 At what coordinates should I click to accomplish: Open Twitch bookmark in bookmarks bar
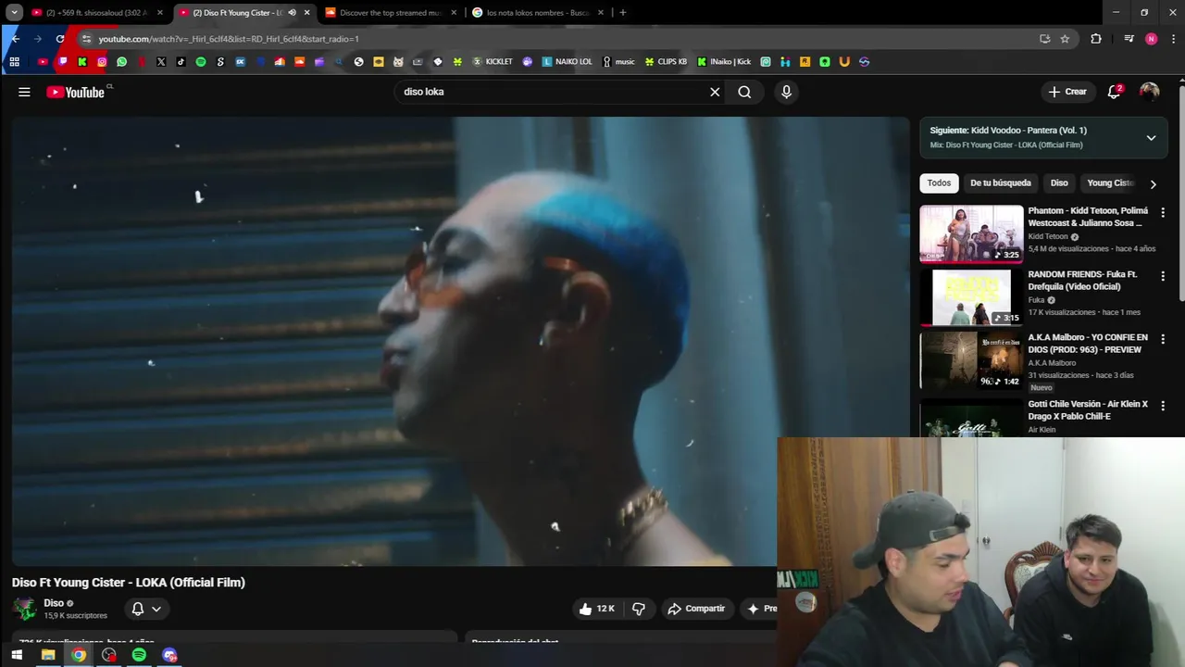pyautogui.click(x=62, y=62)
